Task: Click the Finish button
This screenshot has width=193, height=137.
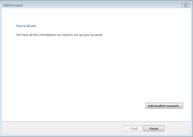Action: [154, 129]
